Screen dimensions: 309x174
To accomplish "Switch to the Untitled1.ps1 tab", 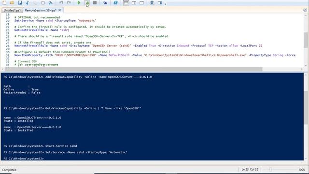I will [12, 10].
